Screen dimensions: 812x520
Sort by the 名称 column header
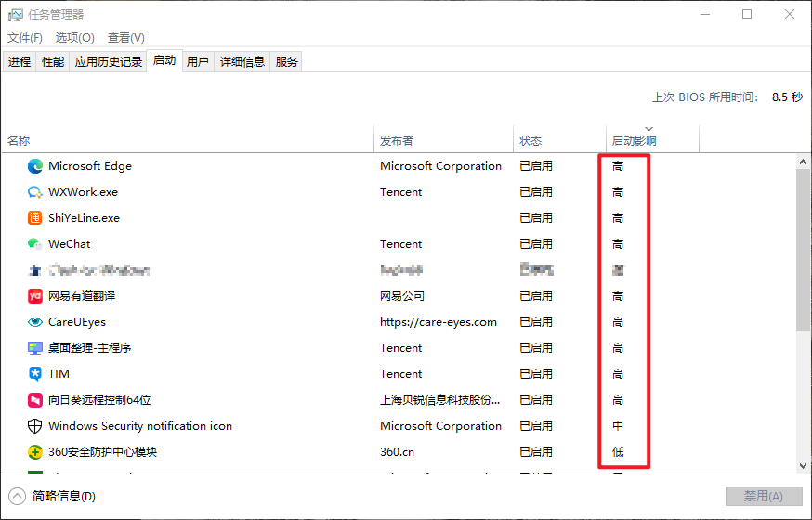pos(188,140)
